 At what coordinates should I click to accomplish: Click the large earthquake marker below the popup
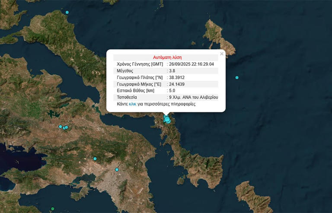click(167, 119)
